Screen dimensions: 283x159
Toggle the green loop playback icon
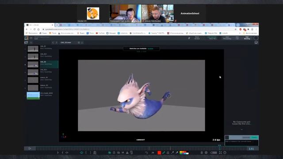pyautogui.click(x=81, y=153)
